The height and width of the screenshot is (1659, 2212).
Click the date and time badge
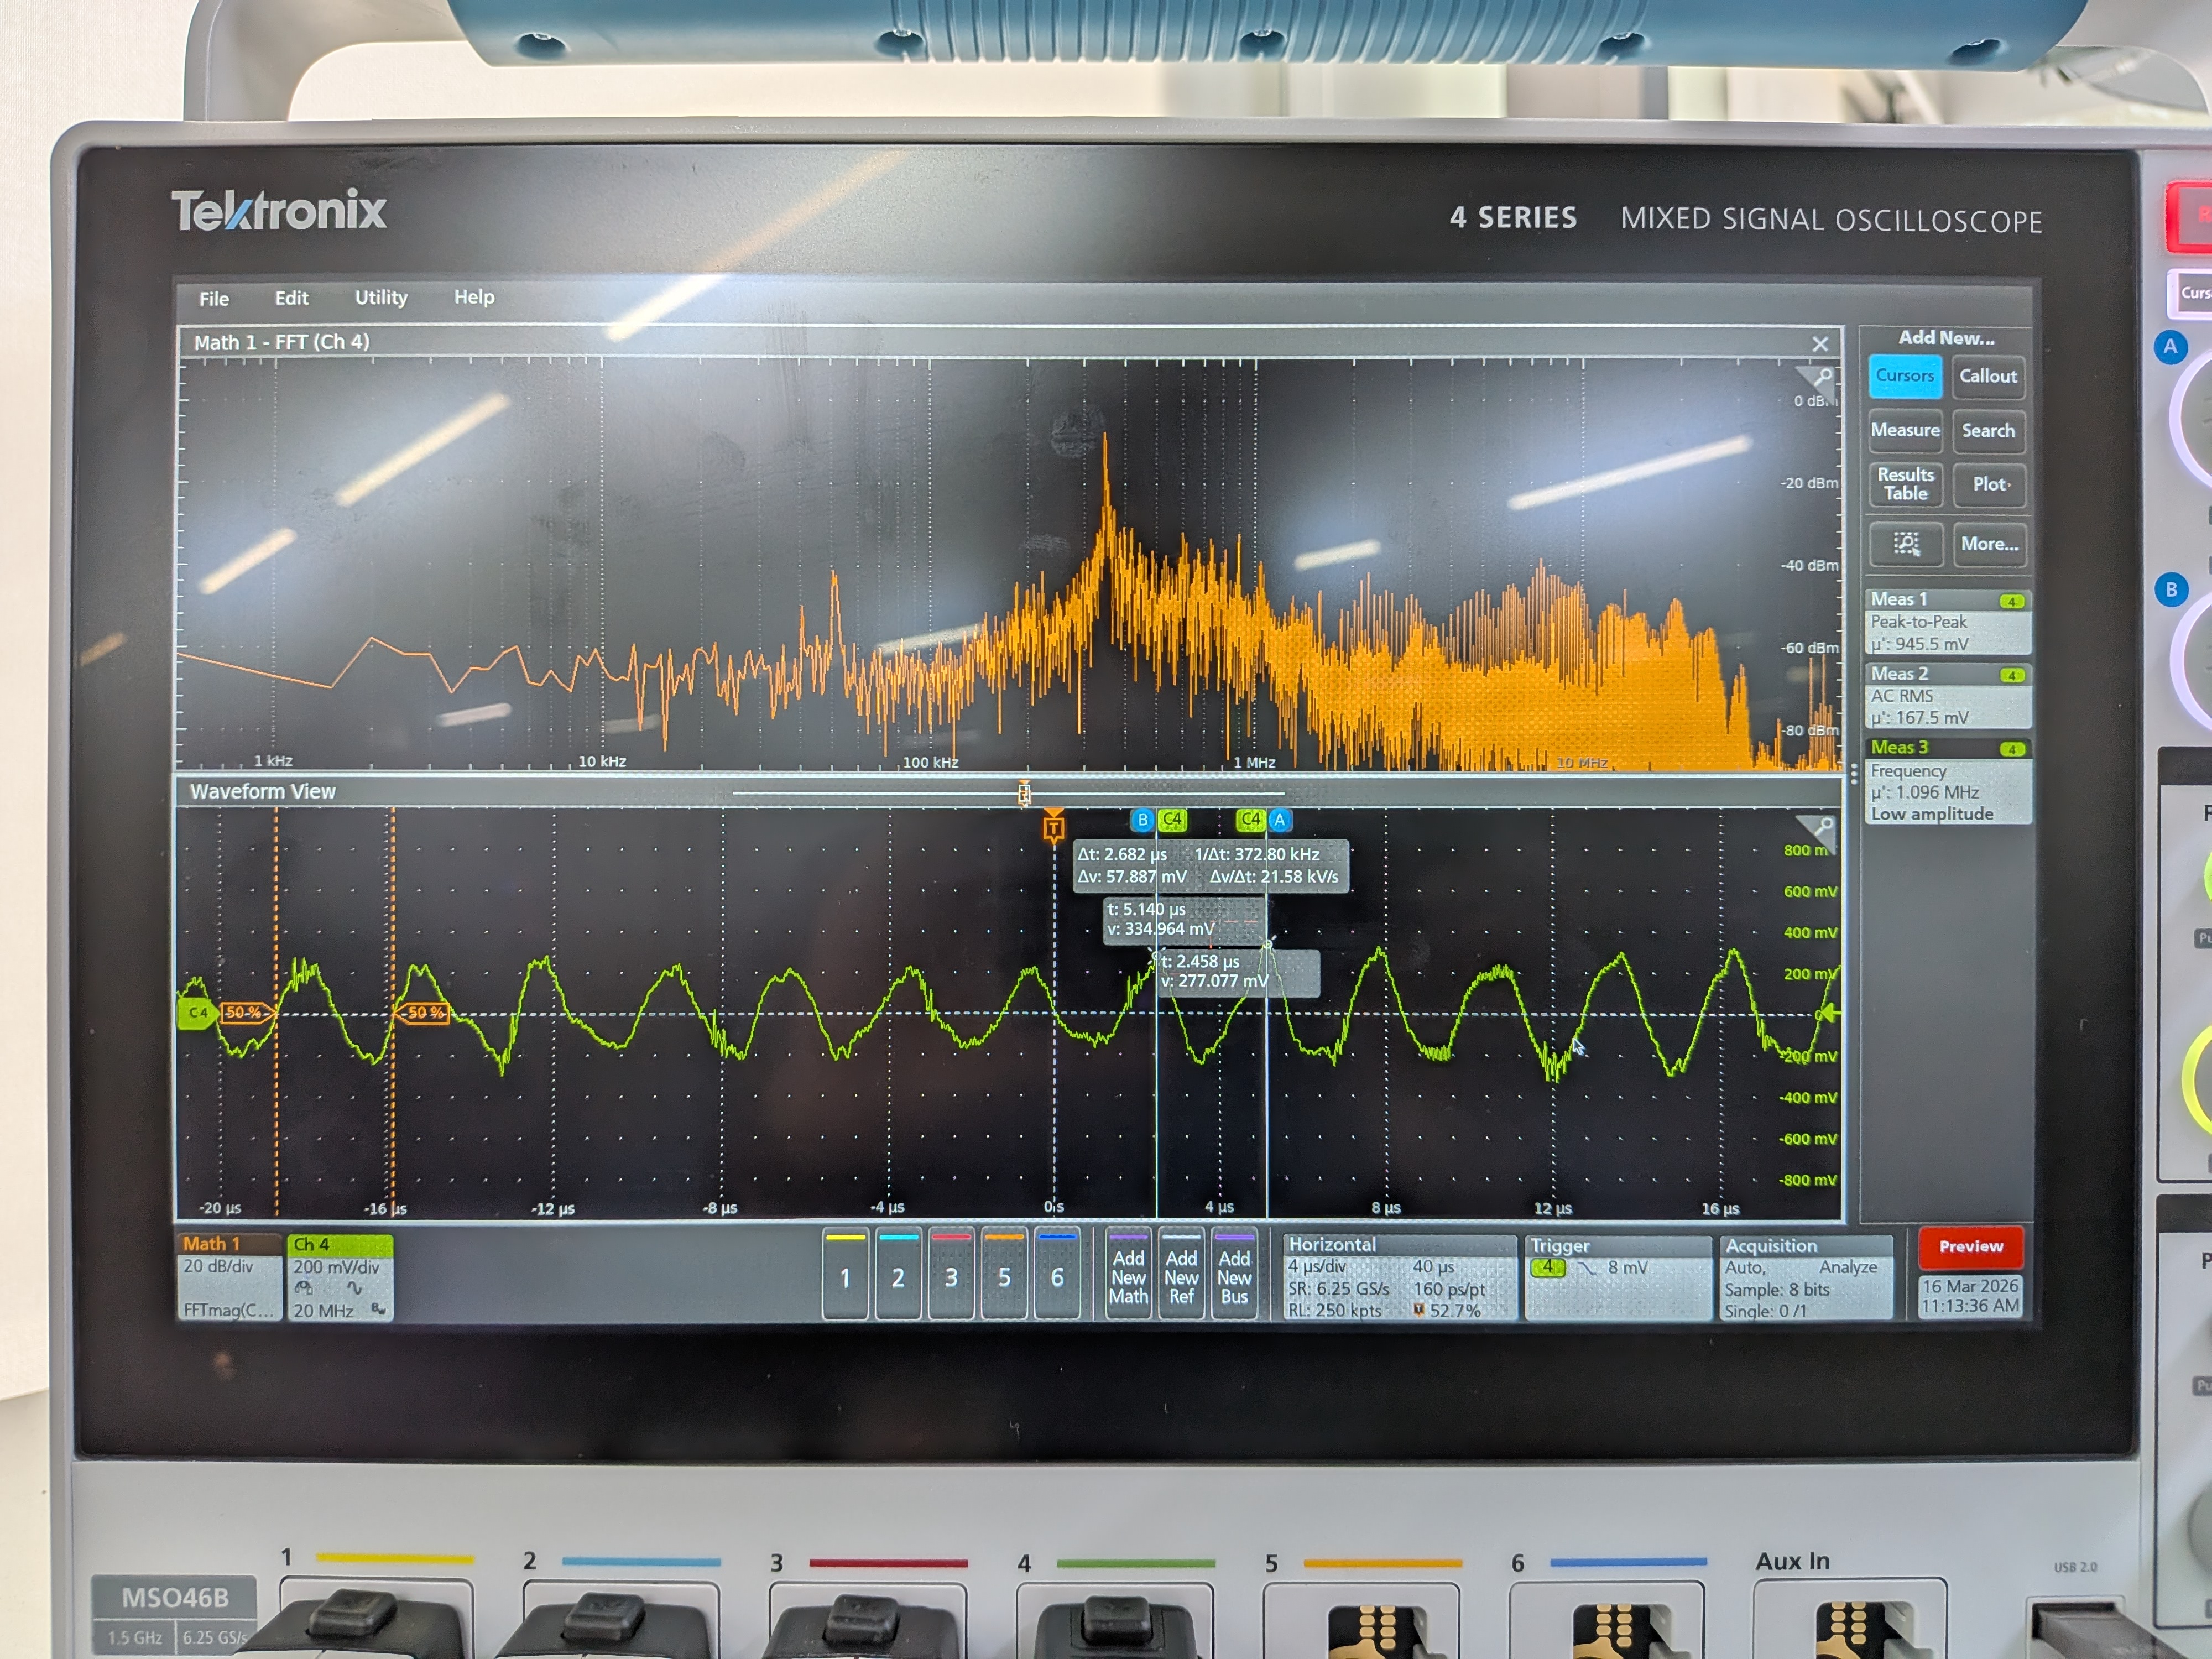pyautogui.click(x=1970, y=1296)
